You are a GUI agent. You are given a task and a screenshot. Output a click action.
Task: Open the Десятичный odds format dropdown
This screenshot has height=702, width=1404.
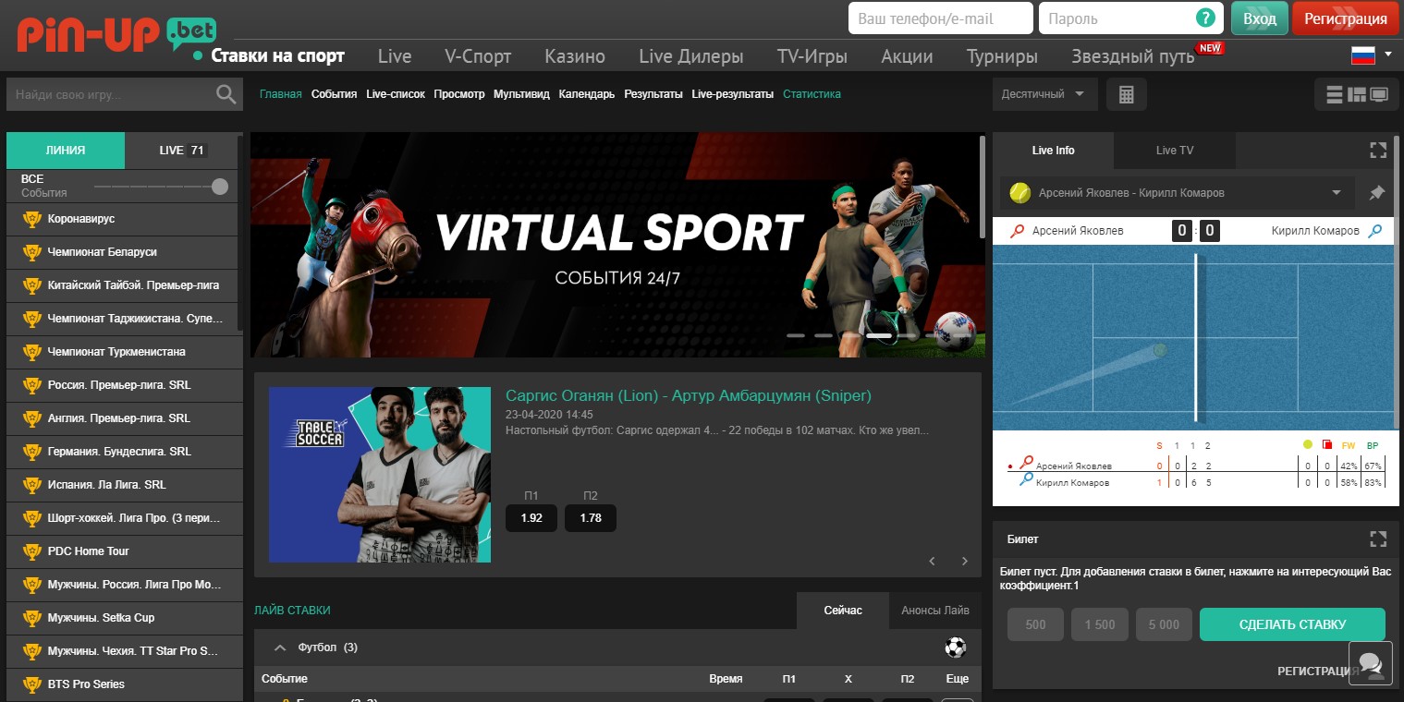(x=1044, y=94)
